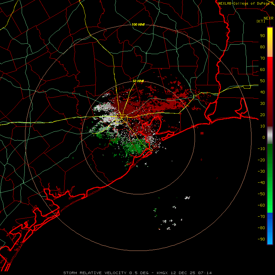Screen dimensions: 275x275
Task: Click the [KT] units label above the scale
Action: tap(261, 21)
